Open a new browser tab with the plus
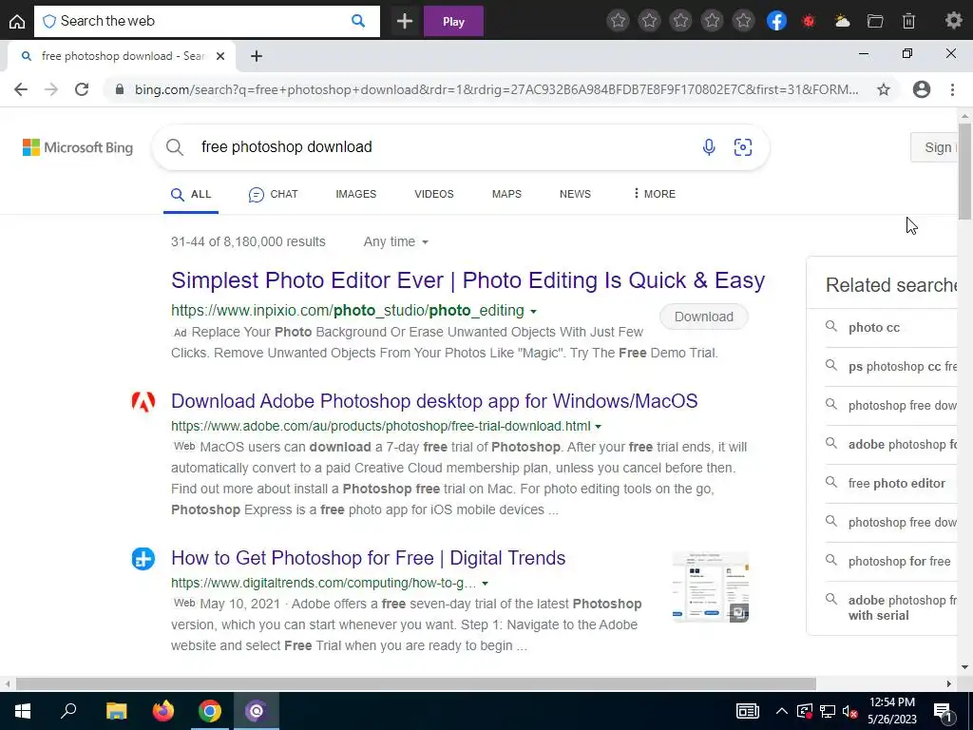The height and width of the screenshot is (730, 973). 257,56
